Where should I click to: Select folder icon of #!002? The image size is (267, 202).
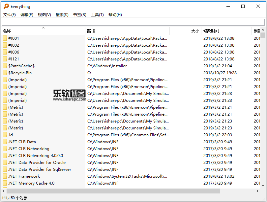(5, 45)
